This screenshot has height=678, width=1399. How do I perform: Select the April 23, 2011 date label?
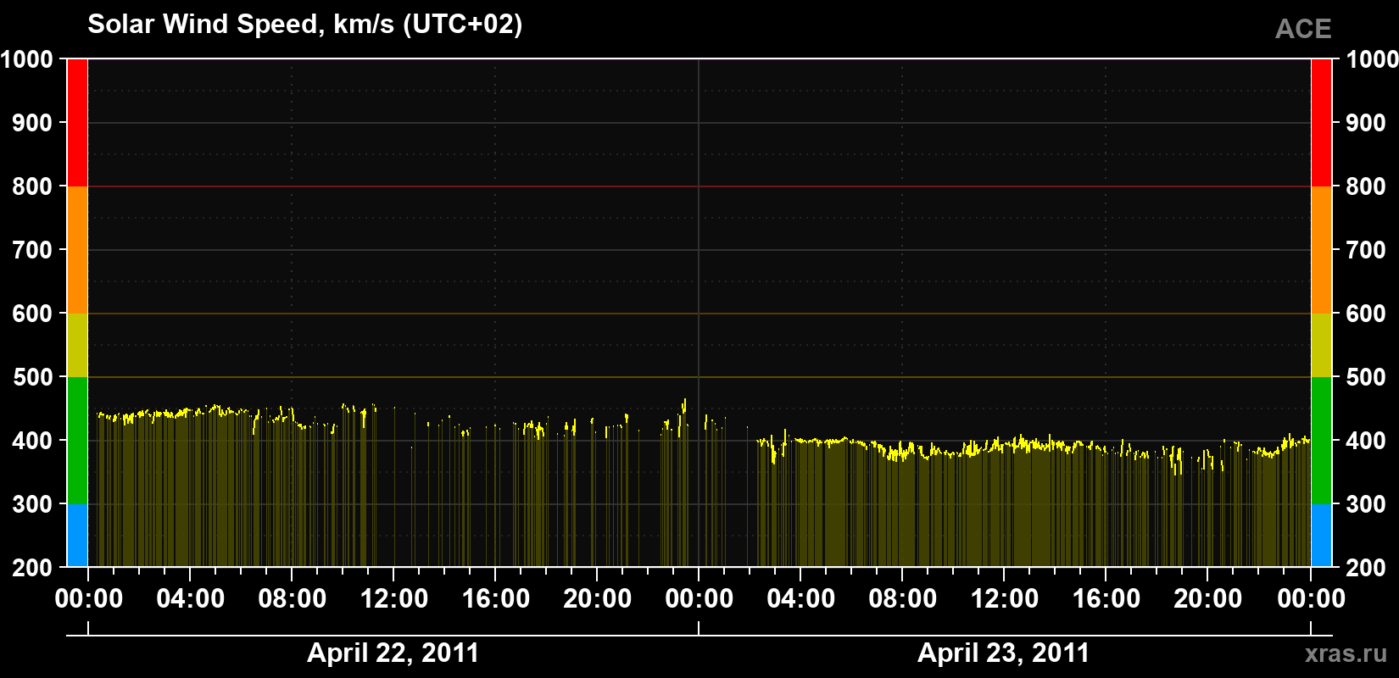(1004, 653)
